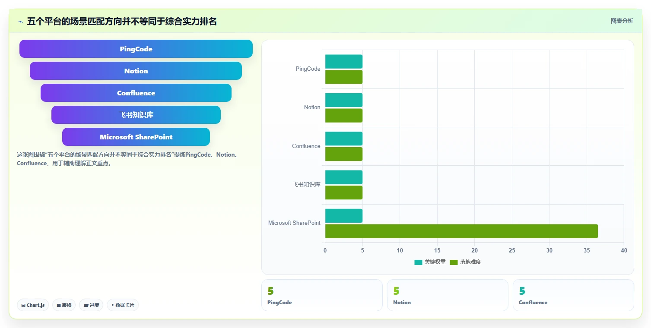Click the green Notion 落地难度 bar
The image size is (651, 328).
pyautogui.click(x=344, y=115)
